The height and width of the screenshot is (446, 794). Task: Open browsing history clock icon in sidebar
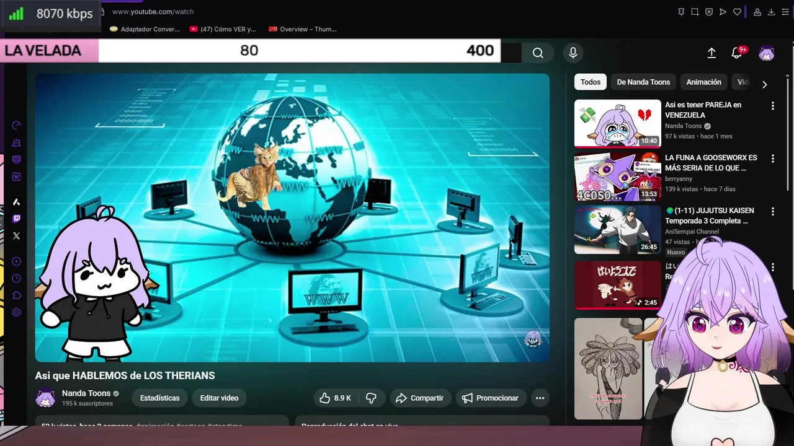click(x=17, y=279)
